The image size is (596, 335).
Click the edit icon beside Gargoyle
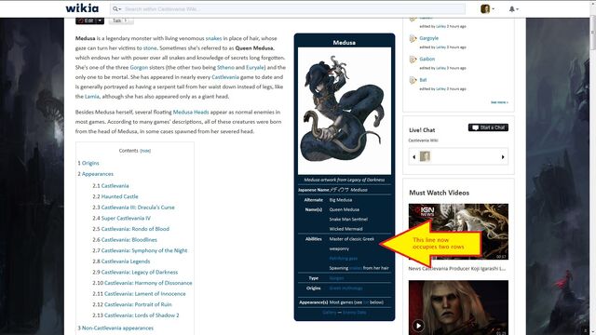[413, 38]
